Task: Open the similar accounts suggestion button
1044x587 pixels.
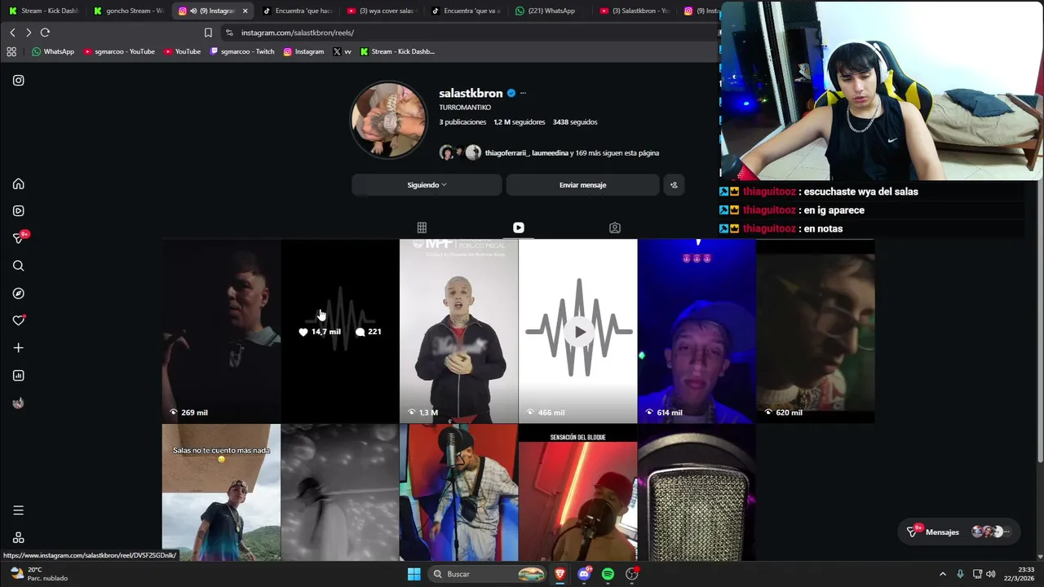Action: (x=673, y=185)
